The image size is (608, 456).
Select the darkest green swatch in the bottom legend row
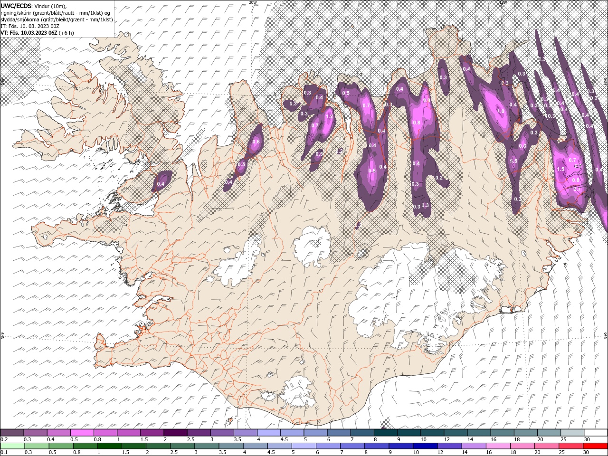pyautogui.click(x=110, y=446)
